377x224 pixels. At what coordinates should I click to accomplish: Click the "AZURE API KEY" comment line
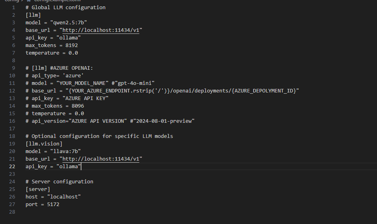tap(67, 98)
